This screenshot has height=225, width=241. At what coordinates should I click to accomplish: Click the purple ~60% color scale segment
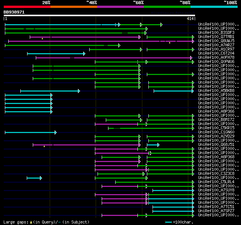(120, 7)
